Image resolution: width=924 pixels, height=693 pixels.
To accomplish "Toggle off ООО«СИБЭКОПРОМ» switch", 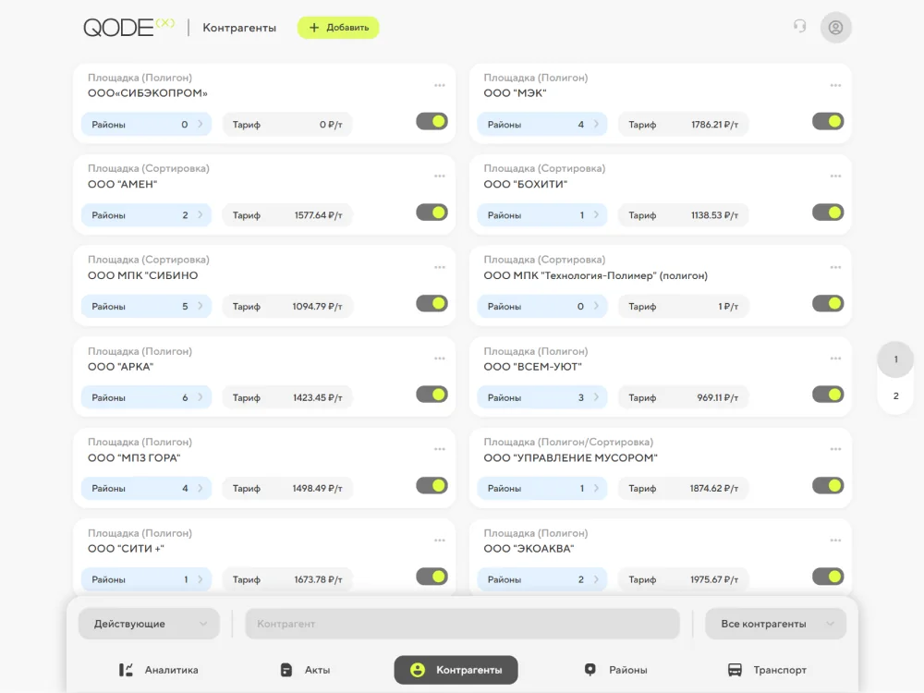I will [432, 121].
